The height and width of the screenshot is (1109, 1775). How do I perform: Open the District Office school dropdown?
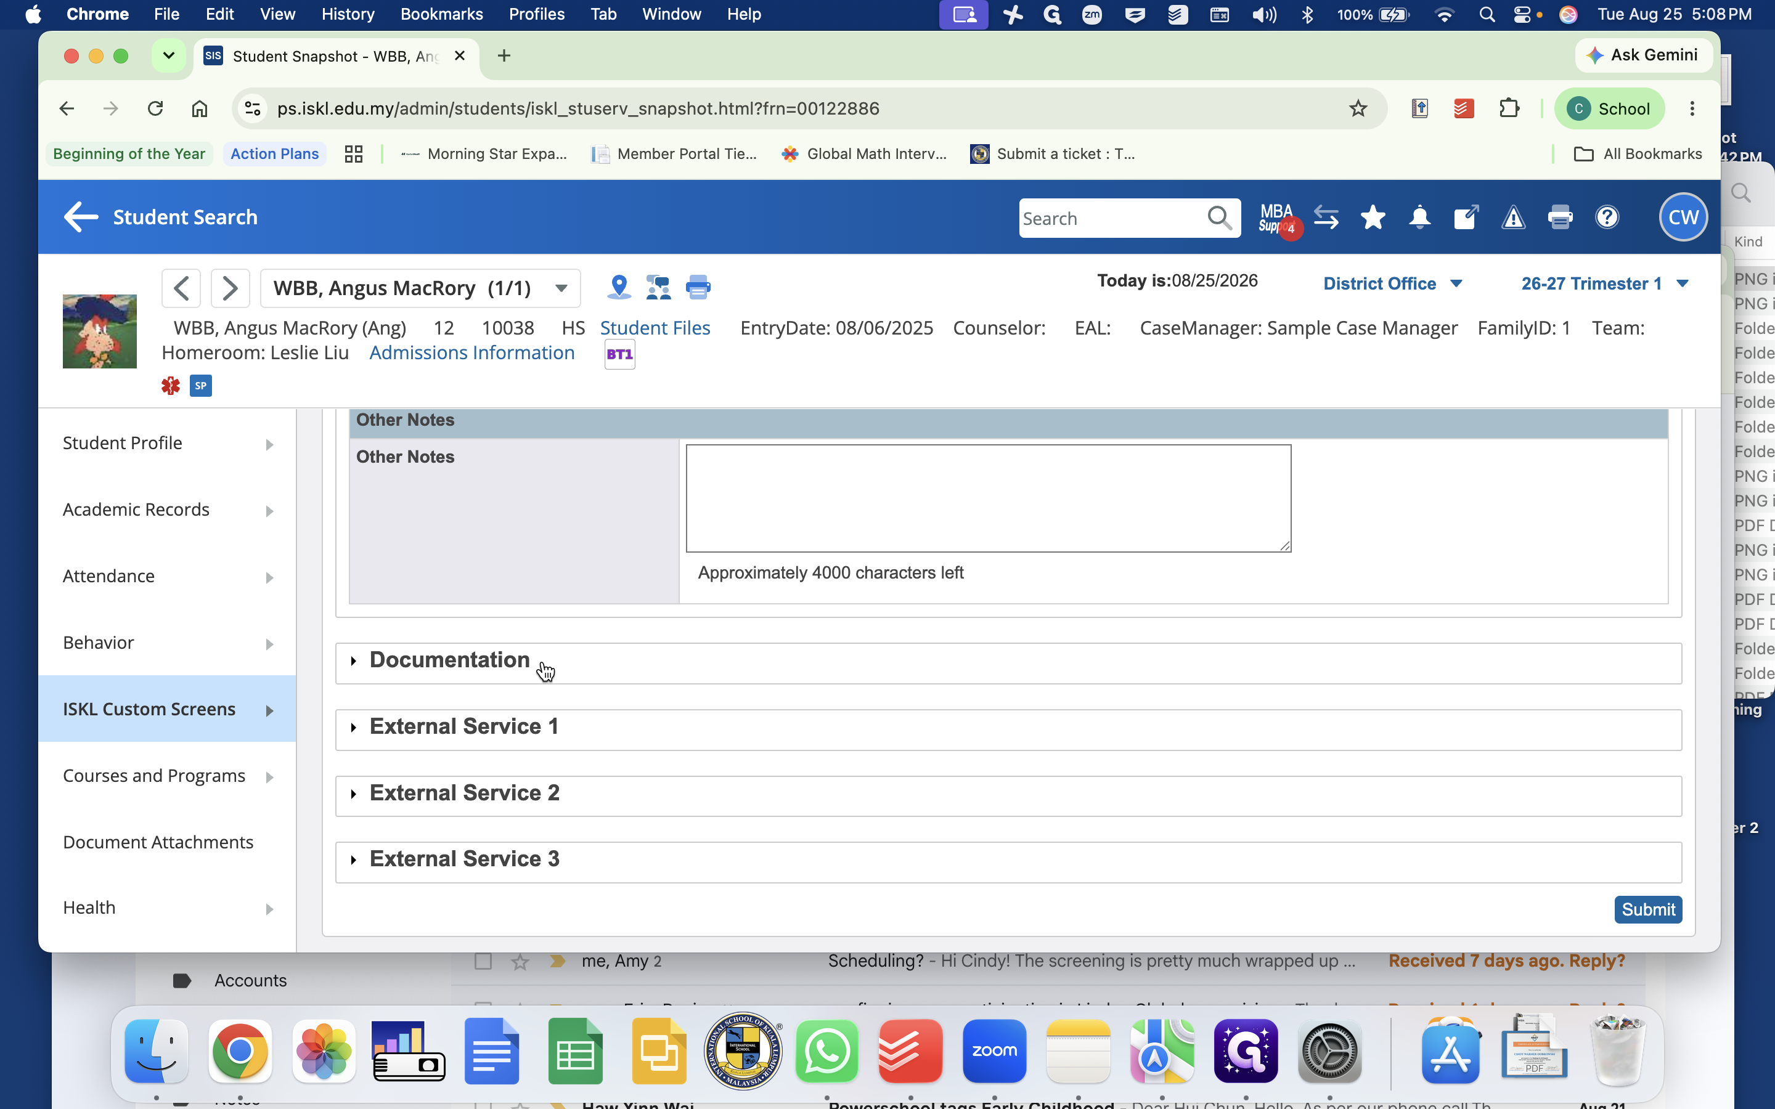[x=1392, y=284]
